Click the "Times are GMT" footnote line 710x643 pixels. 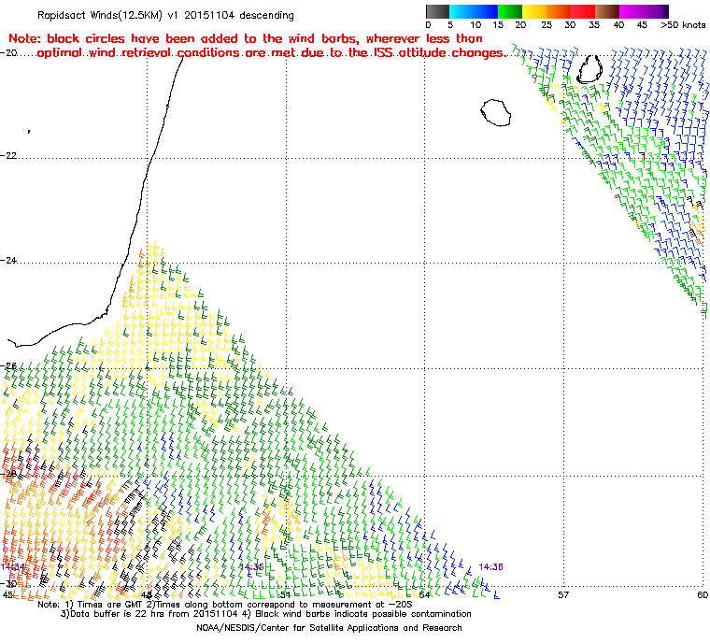[x=224, y=605]
